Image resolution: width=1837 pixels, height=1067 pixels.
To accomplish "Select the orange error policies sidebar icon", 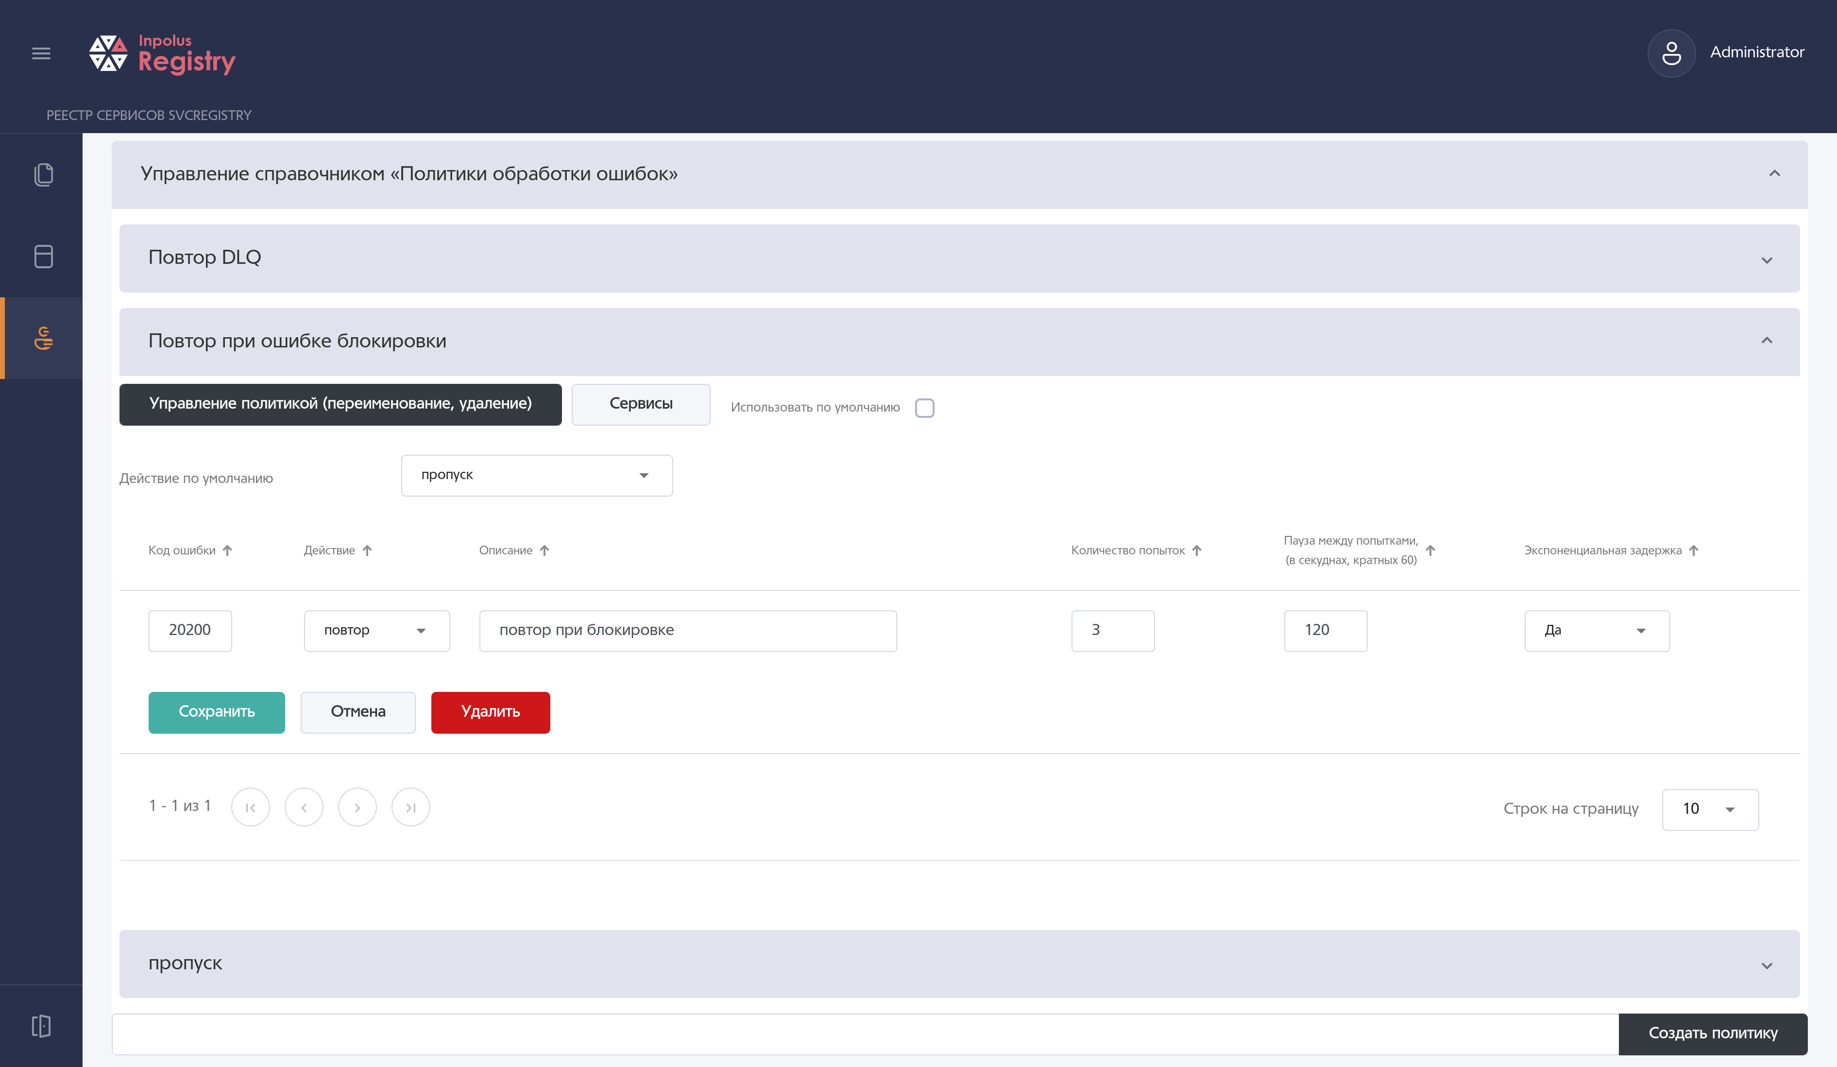I will click(44, 338).
